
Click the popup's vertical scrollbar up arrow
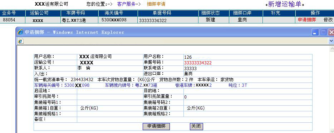332,49
